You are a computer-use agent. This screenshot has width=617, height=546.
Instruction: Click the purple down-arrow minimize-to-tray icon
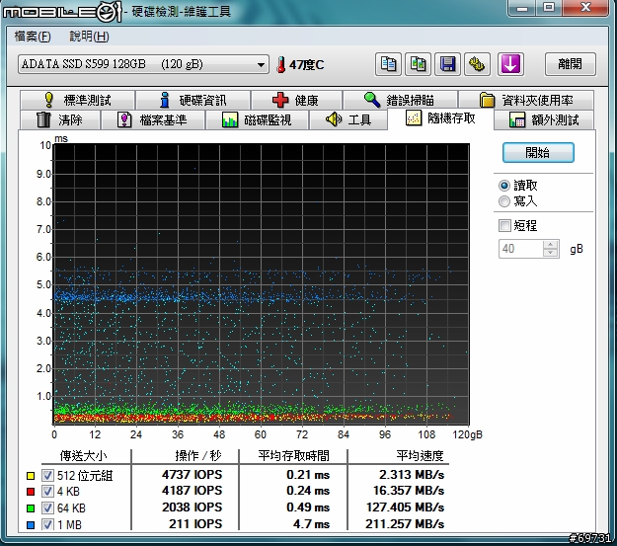click(x=509, y=64)
